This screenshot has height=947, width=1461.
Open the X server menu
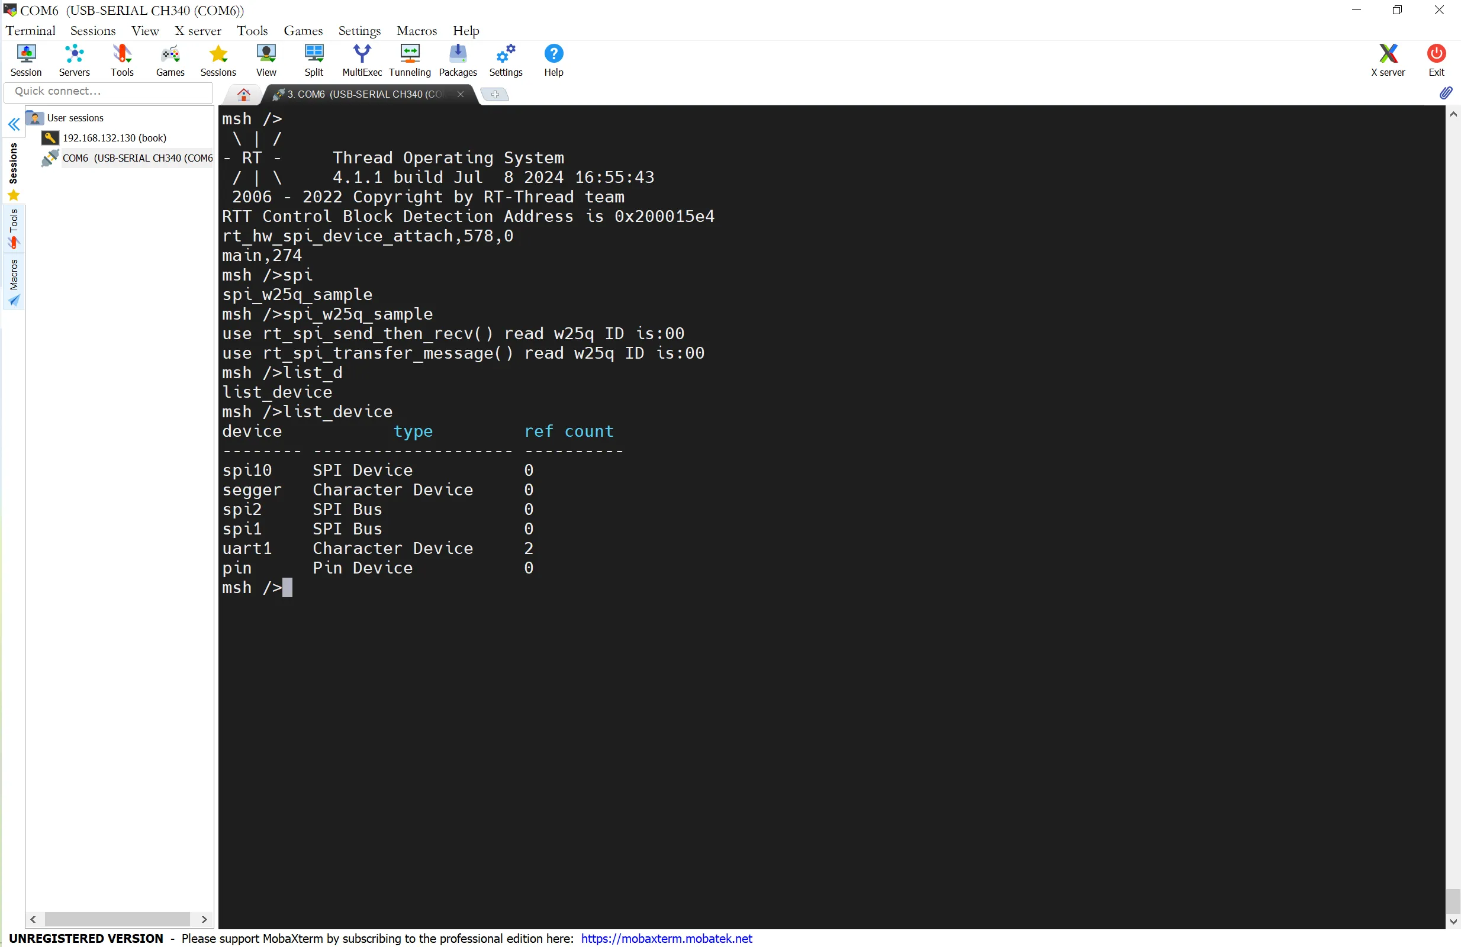pos(198,31)
